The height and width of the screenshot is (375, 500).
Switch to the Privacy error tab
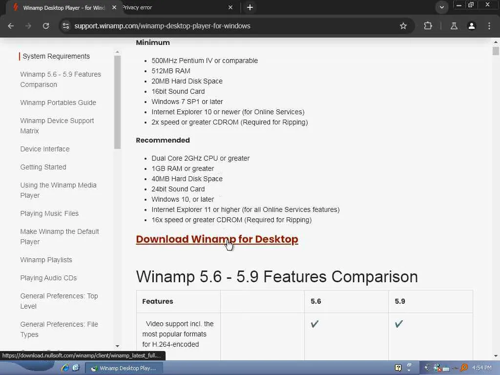tap(175, 7)
